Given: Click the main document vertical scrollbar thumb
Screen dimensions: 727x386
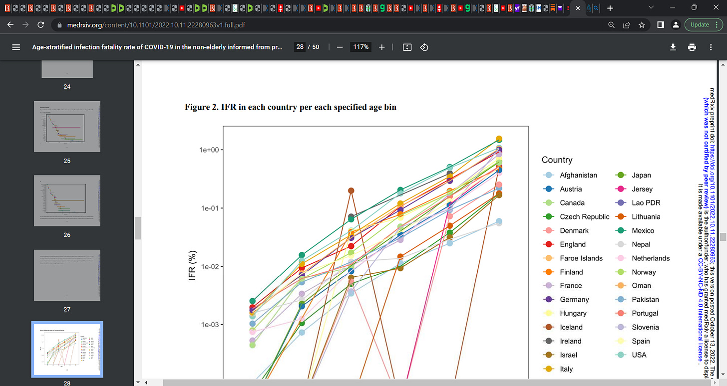Looking at the screenshot, I should [x=723, y=237].
